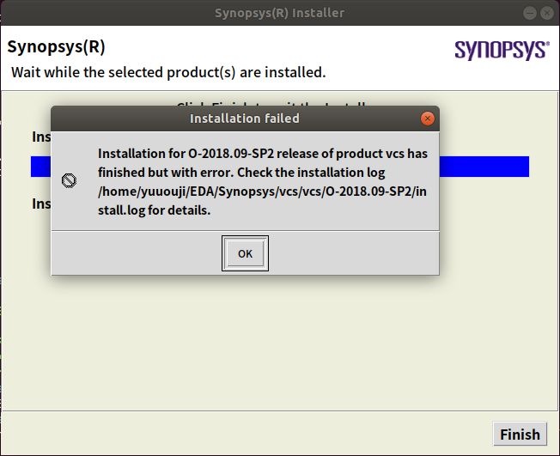Minimize the Synopsys Installer window

[x=531, y=12]
